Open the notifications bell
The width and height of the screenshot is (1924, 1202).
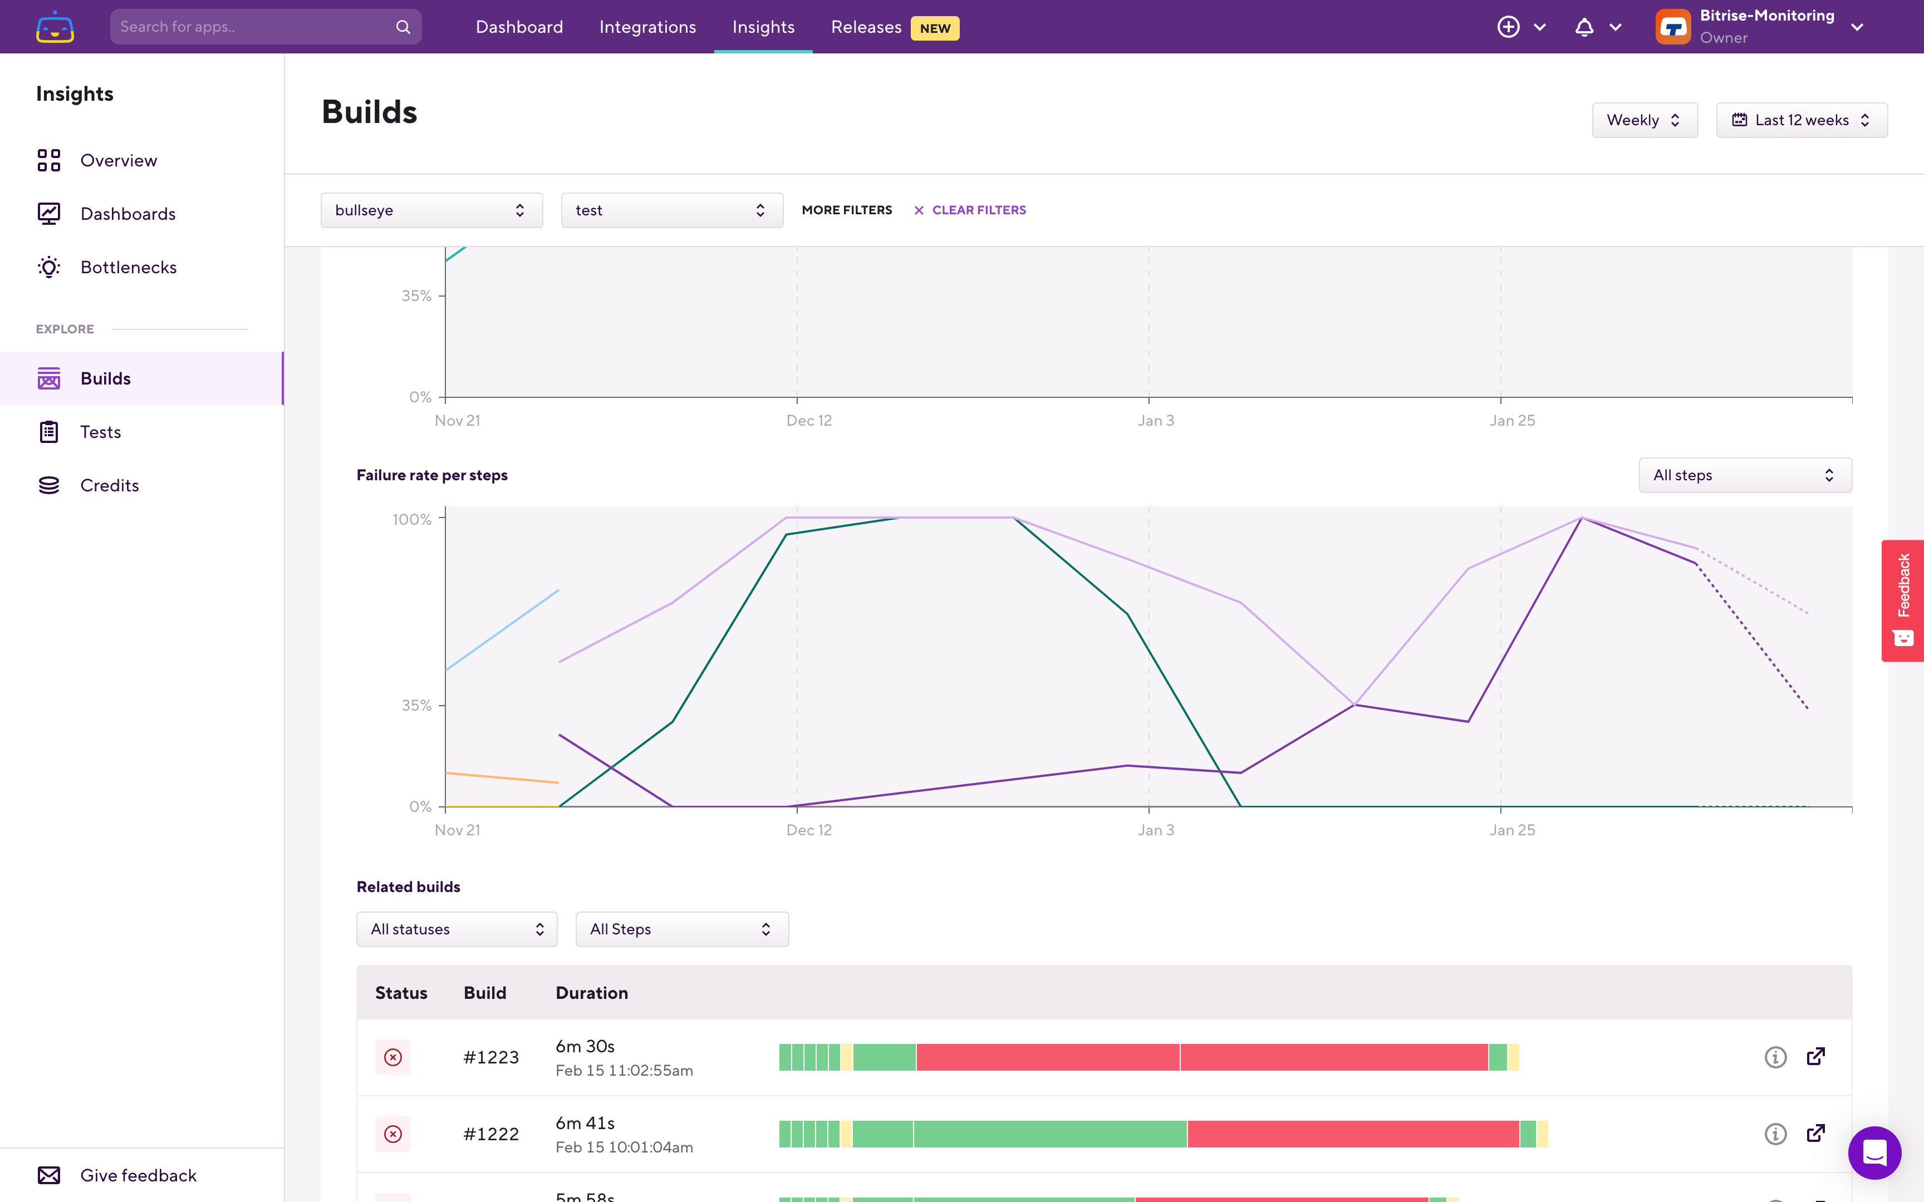pyautogui.click(x=1584, y=27)
